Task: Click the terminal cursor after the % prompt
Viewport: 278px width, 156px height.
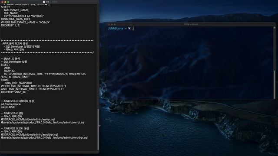Action: (x=133, y=28)
